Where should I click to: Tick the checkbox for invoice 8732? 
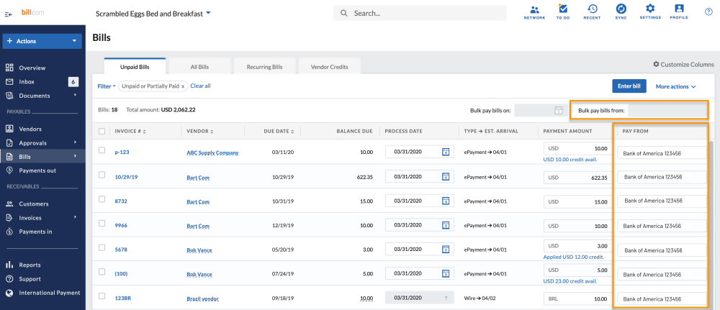(102, 199)
